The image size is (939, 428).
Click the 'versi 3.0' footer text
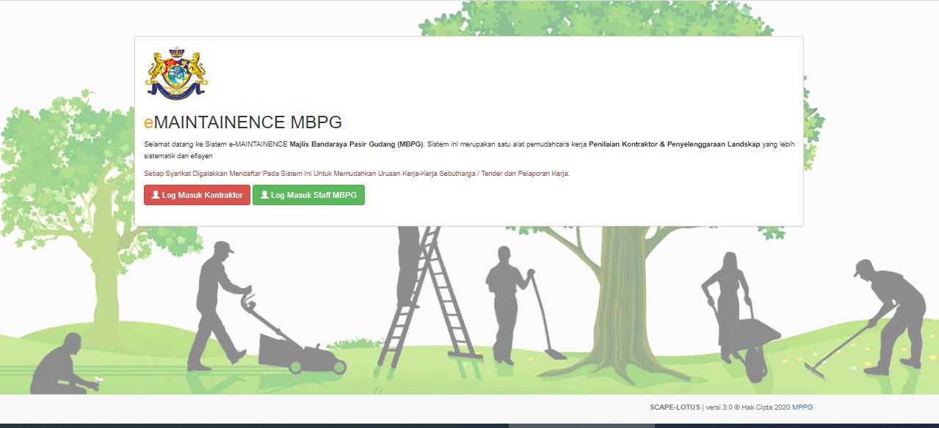[719, 407]
